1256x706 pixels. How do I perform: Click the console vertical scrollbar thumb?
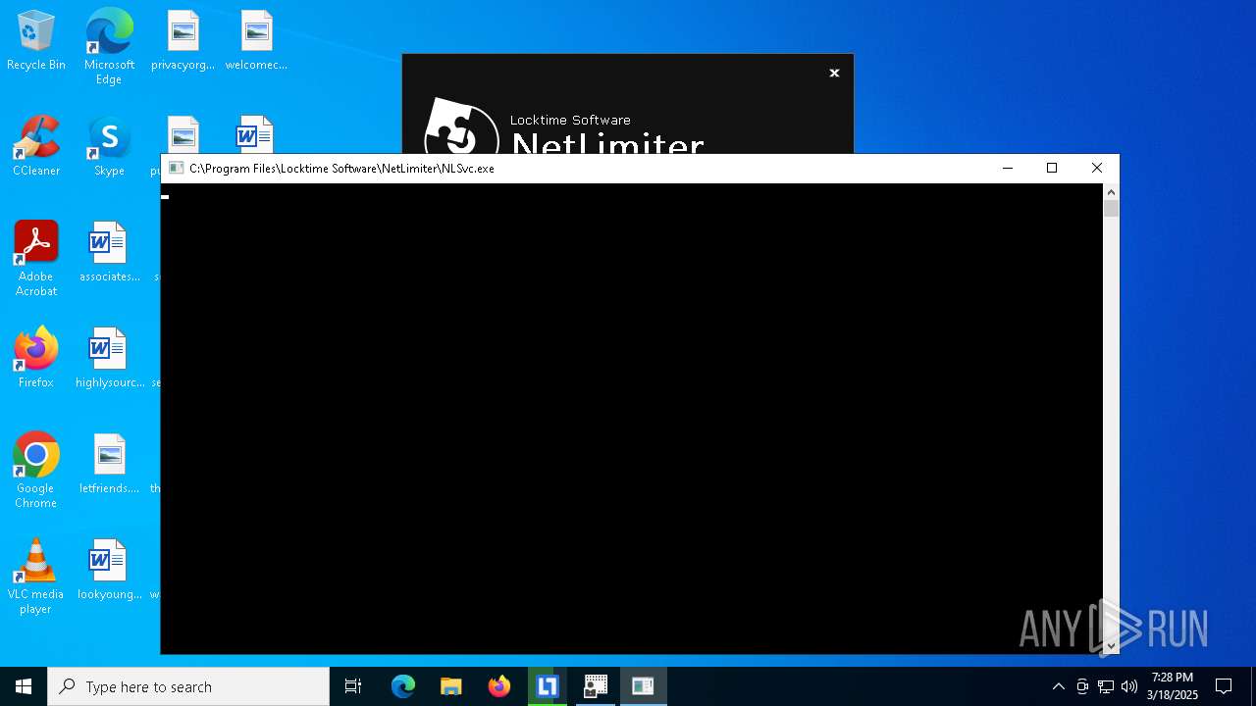(x=1111, y=208)
